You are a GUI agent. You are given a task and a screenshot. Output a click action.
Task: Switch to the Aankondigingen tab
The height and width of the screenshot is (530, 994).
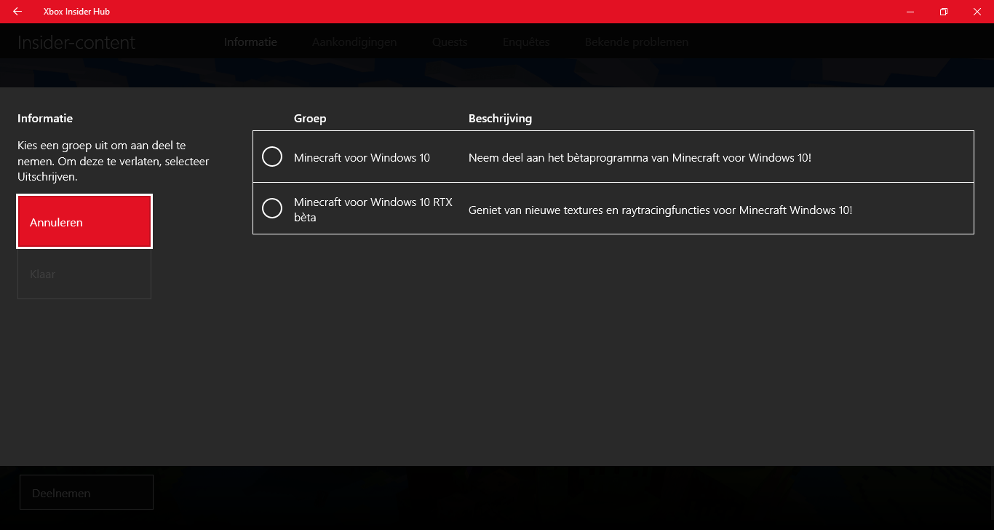354,41
